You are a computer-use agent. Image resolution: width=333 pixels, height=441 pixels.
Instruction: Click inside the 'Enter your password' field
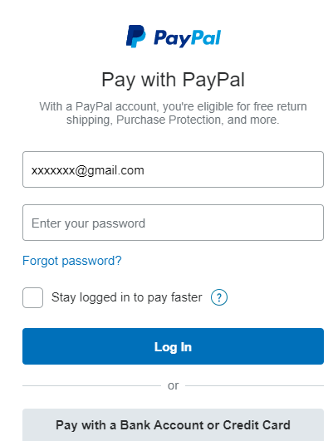point(173,223)
